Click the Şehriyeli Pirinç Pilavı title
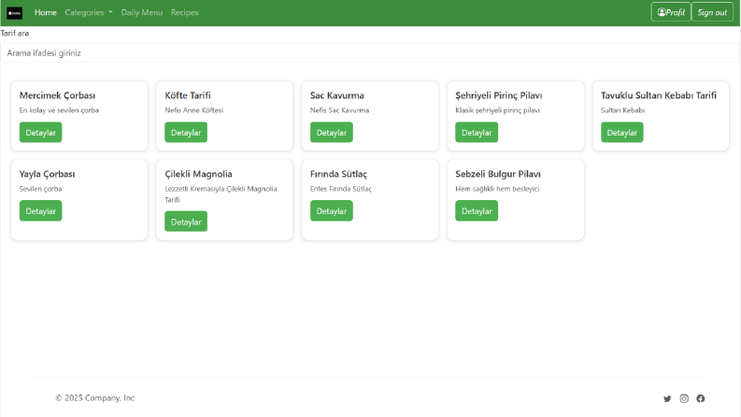This screenshot has width=741, height=417. pos(499,95)
